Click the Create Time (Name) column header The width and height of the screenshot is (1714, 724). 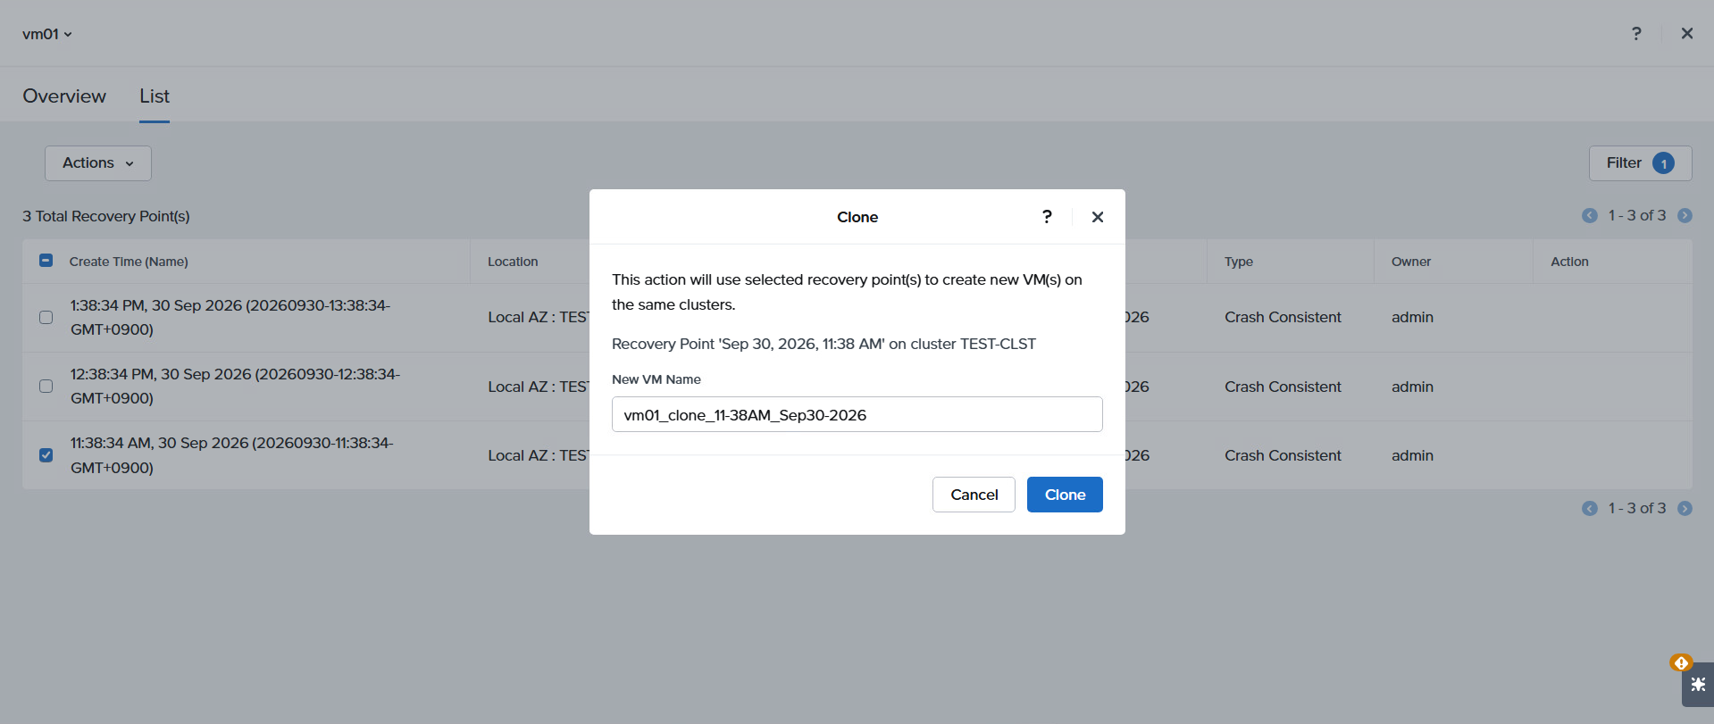(129, 262)
